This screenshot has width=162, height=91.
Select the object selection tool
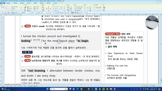pyautogui.click(x=15, y=7)
